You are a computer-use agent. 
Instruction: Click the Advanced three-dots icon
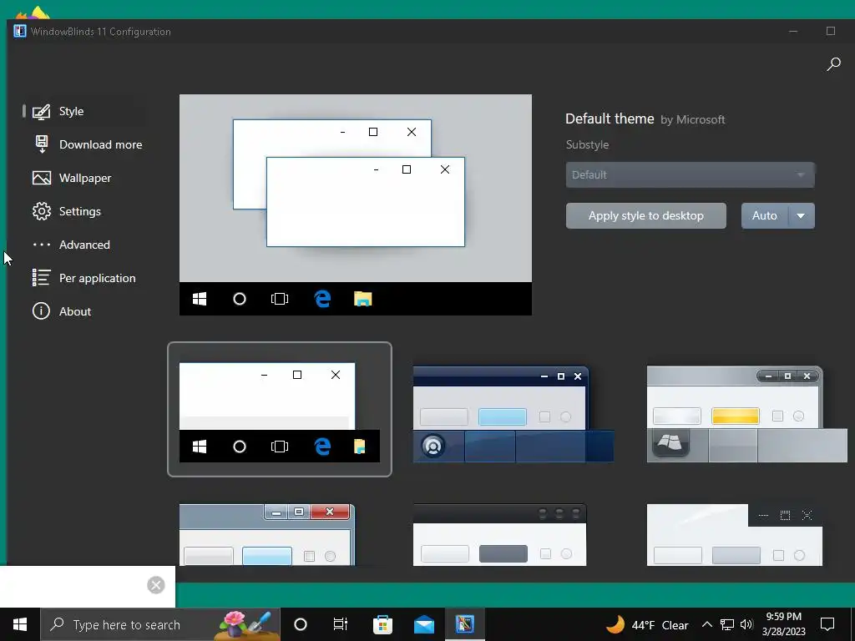point(42,245)
